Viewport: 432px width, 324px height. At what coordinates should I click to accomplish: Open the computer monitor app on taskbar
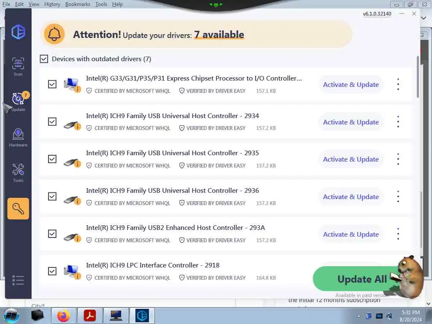coord(116,316)
